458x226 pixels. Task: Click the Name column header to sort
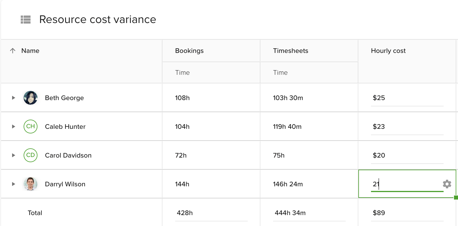30,51
